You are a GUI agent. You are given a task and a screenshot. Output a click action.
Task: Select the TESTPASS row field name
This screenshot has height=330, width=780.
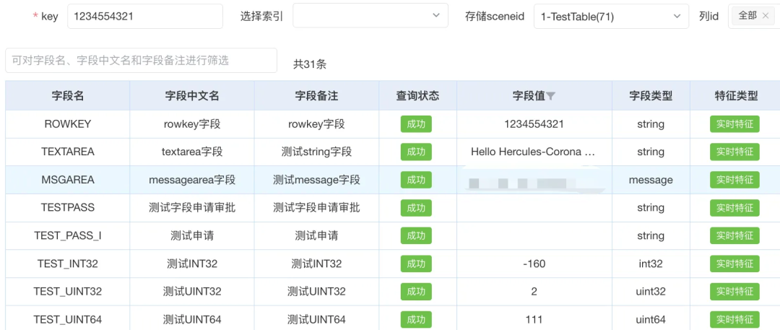pos(68,208)
